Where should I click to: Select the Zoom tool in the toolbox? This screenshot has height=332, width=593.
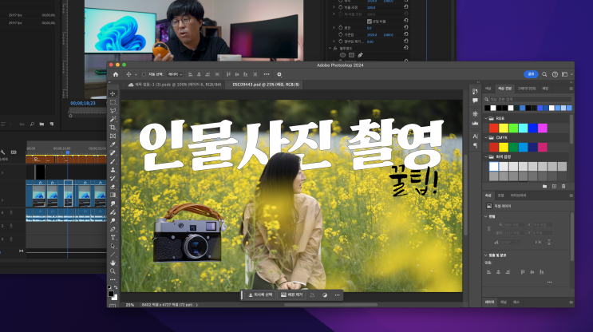[113, 271]
